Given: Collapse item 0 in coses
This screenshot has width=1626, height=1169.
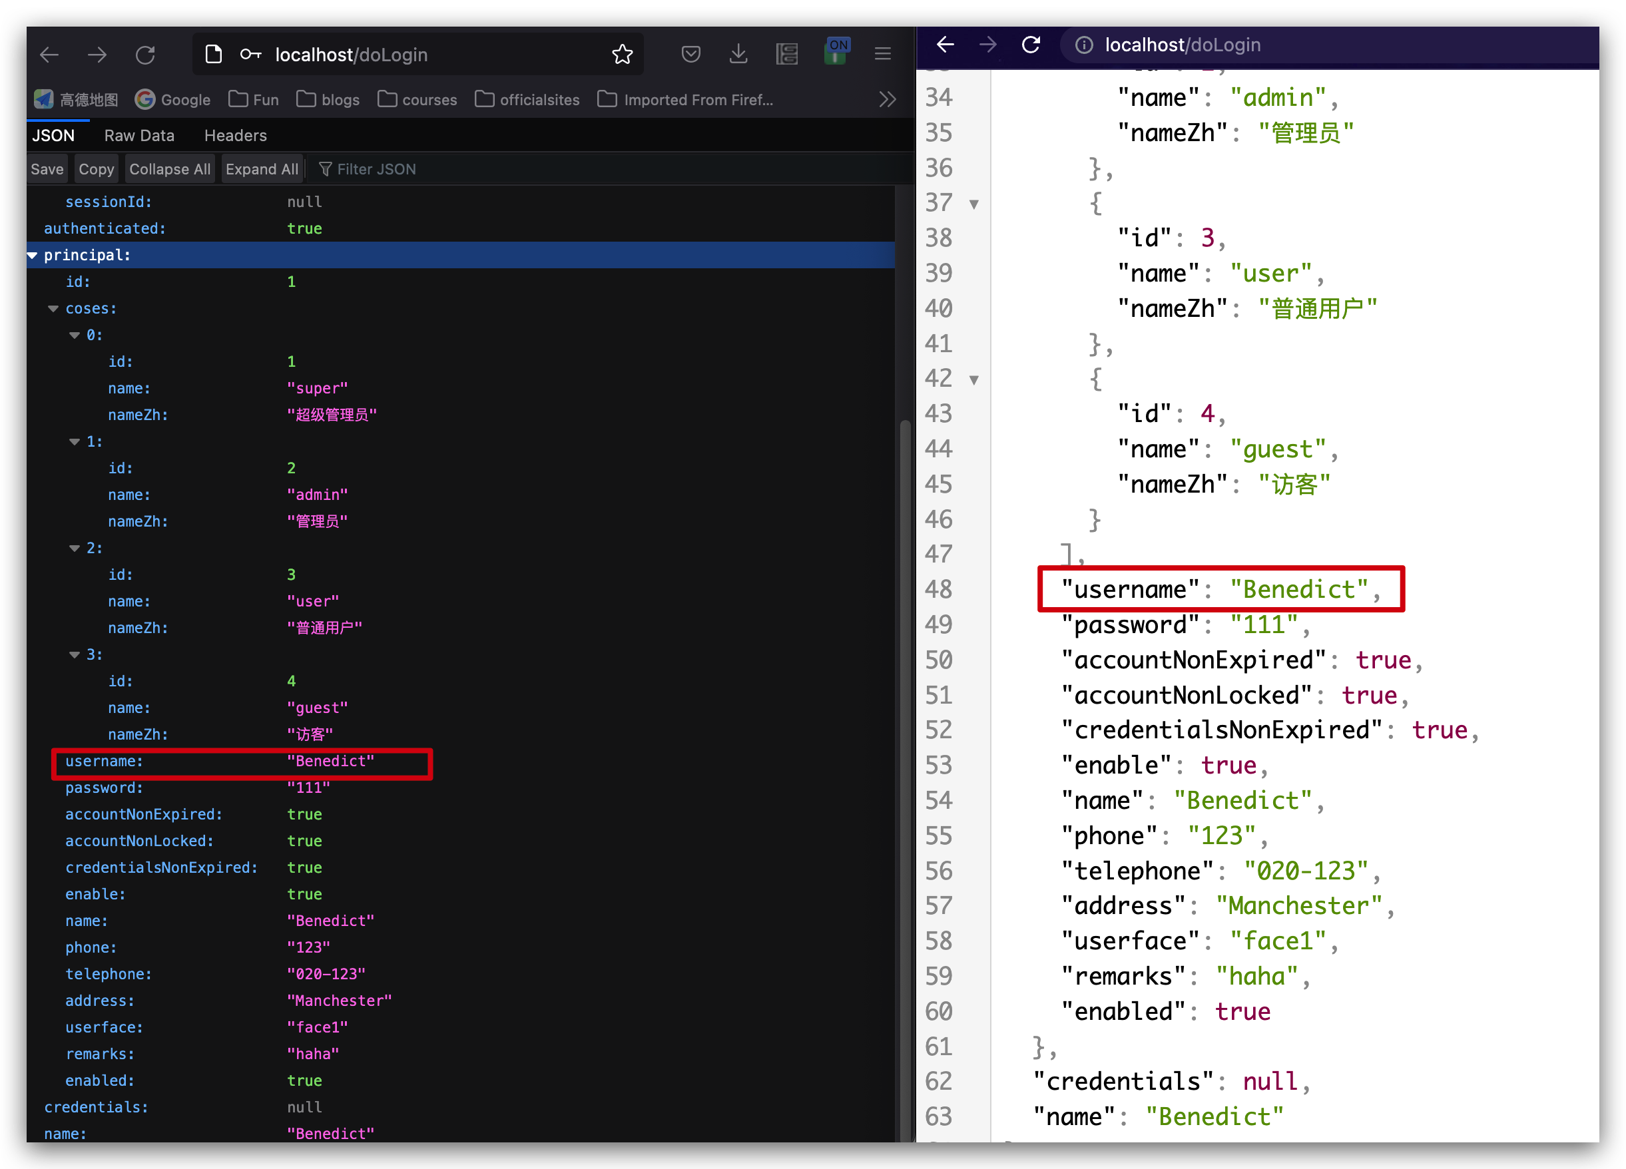Looking at the screenshot, I should (75, 336).
